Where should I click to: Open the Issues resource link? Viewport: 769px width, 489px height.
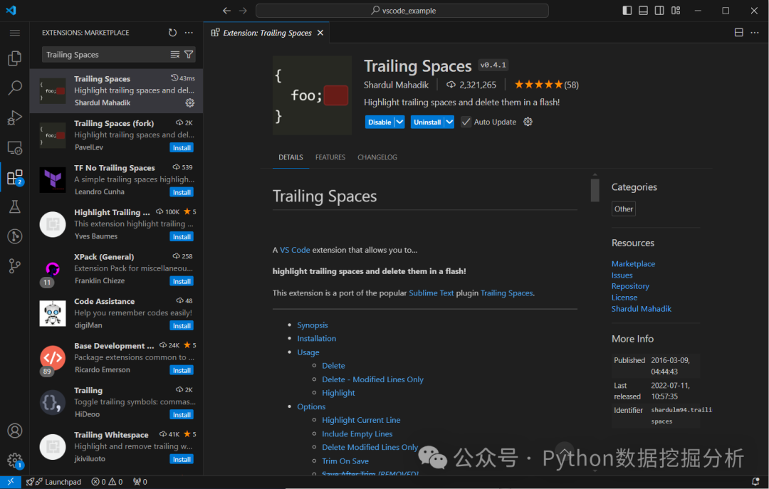click(x=622, y=275)
